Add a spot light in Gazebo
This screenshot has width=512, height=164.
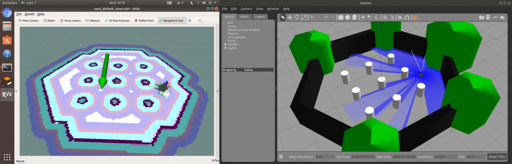click(369, 17)
